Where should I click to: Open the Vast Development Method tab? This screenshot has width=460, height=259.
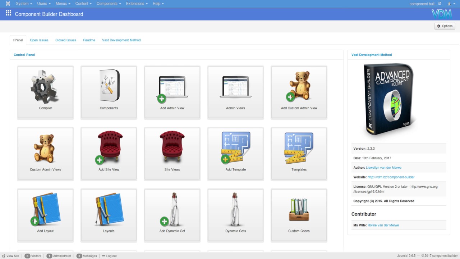point(121,40)
